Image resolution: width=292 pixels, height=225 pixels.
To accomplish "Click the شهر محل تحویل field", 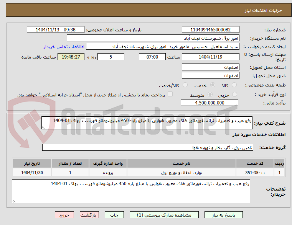I will click(210, 76).
